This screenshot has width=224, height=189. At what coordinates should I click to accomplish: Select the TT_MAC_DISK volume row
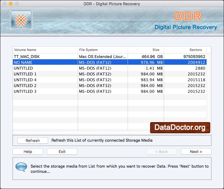(x=110, y=56)
